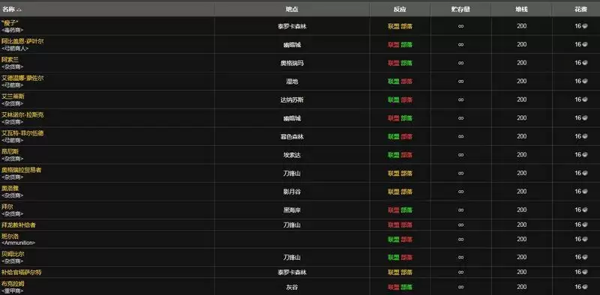Click the silver coin in the 阿索兰 row
Viewport: 600px width, 295px height.
[585, 63]
